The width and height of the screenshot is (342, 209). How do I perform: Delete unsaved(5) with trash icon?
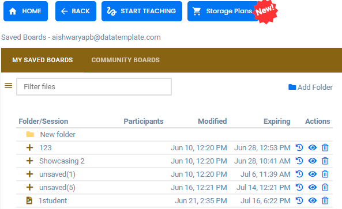(x=325, y=188)
